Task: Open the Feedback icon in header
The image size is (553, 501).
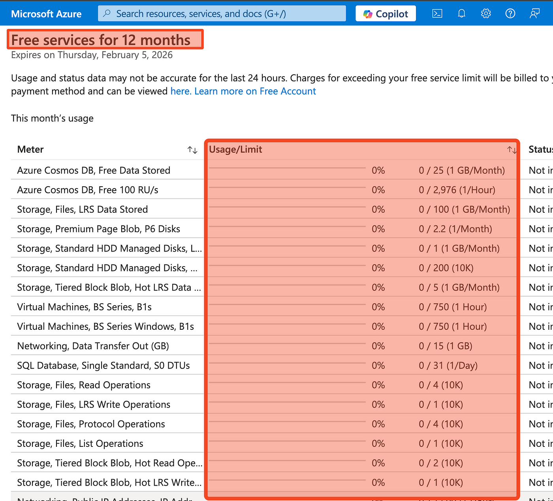Action: pyautogui.click(x=534, y=14)
